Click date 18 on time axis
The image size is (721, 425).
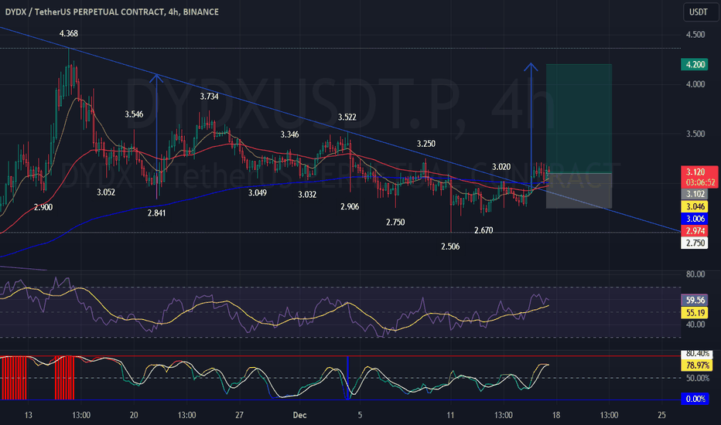pos(556,416)
